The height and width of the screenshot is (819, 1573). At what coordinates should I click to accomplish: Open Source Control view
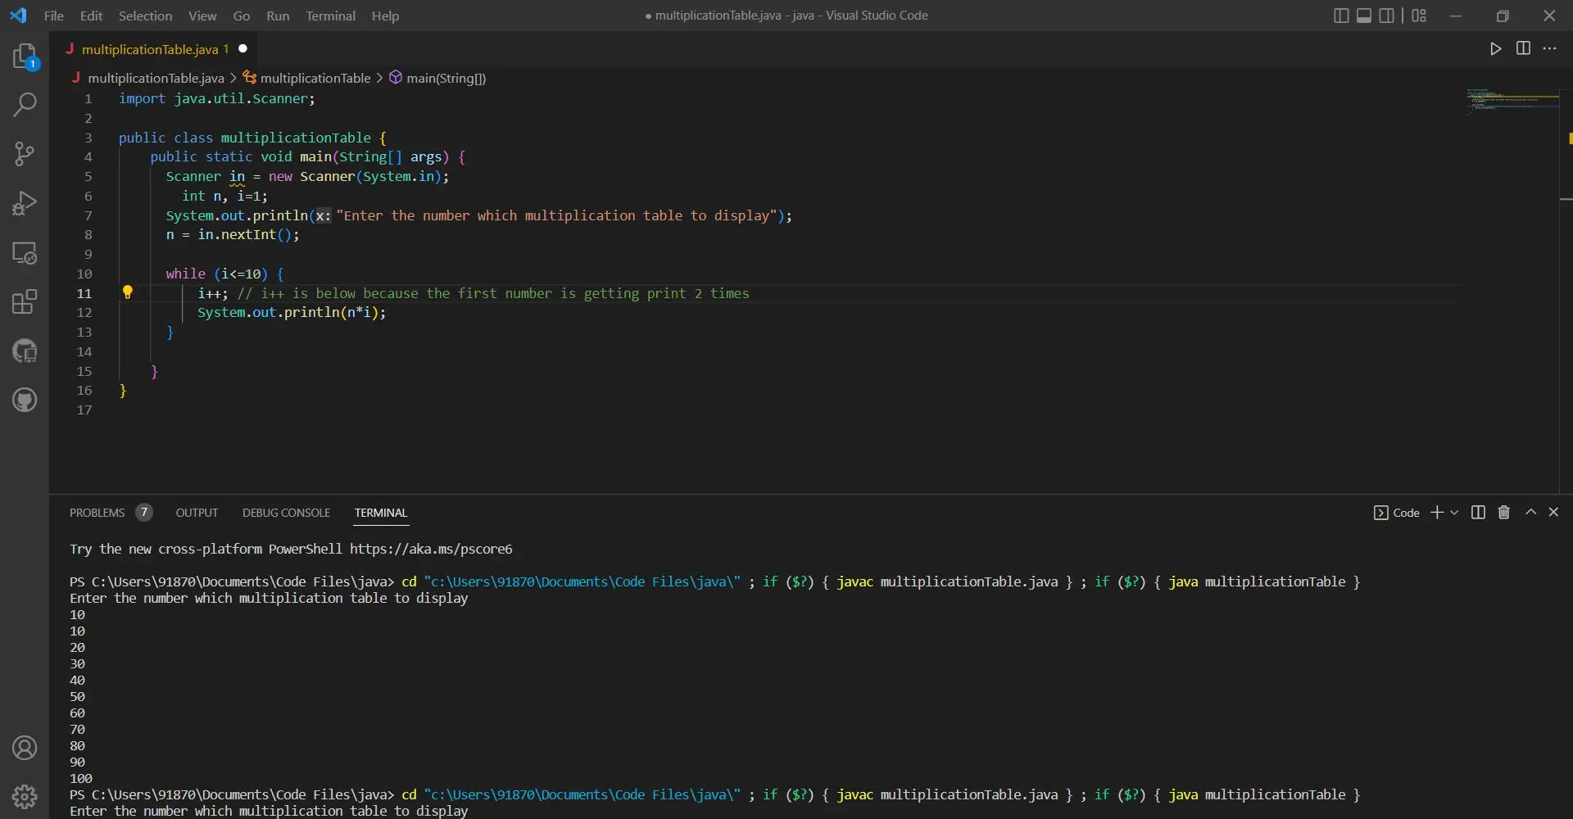[25, 154]
